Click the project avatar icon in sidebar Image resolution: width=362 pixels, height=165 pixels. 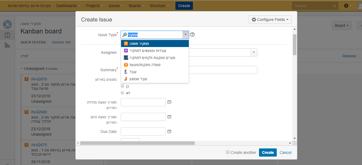point(7,24)
